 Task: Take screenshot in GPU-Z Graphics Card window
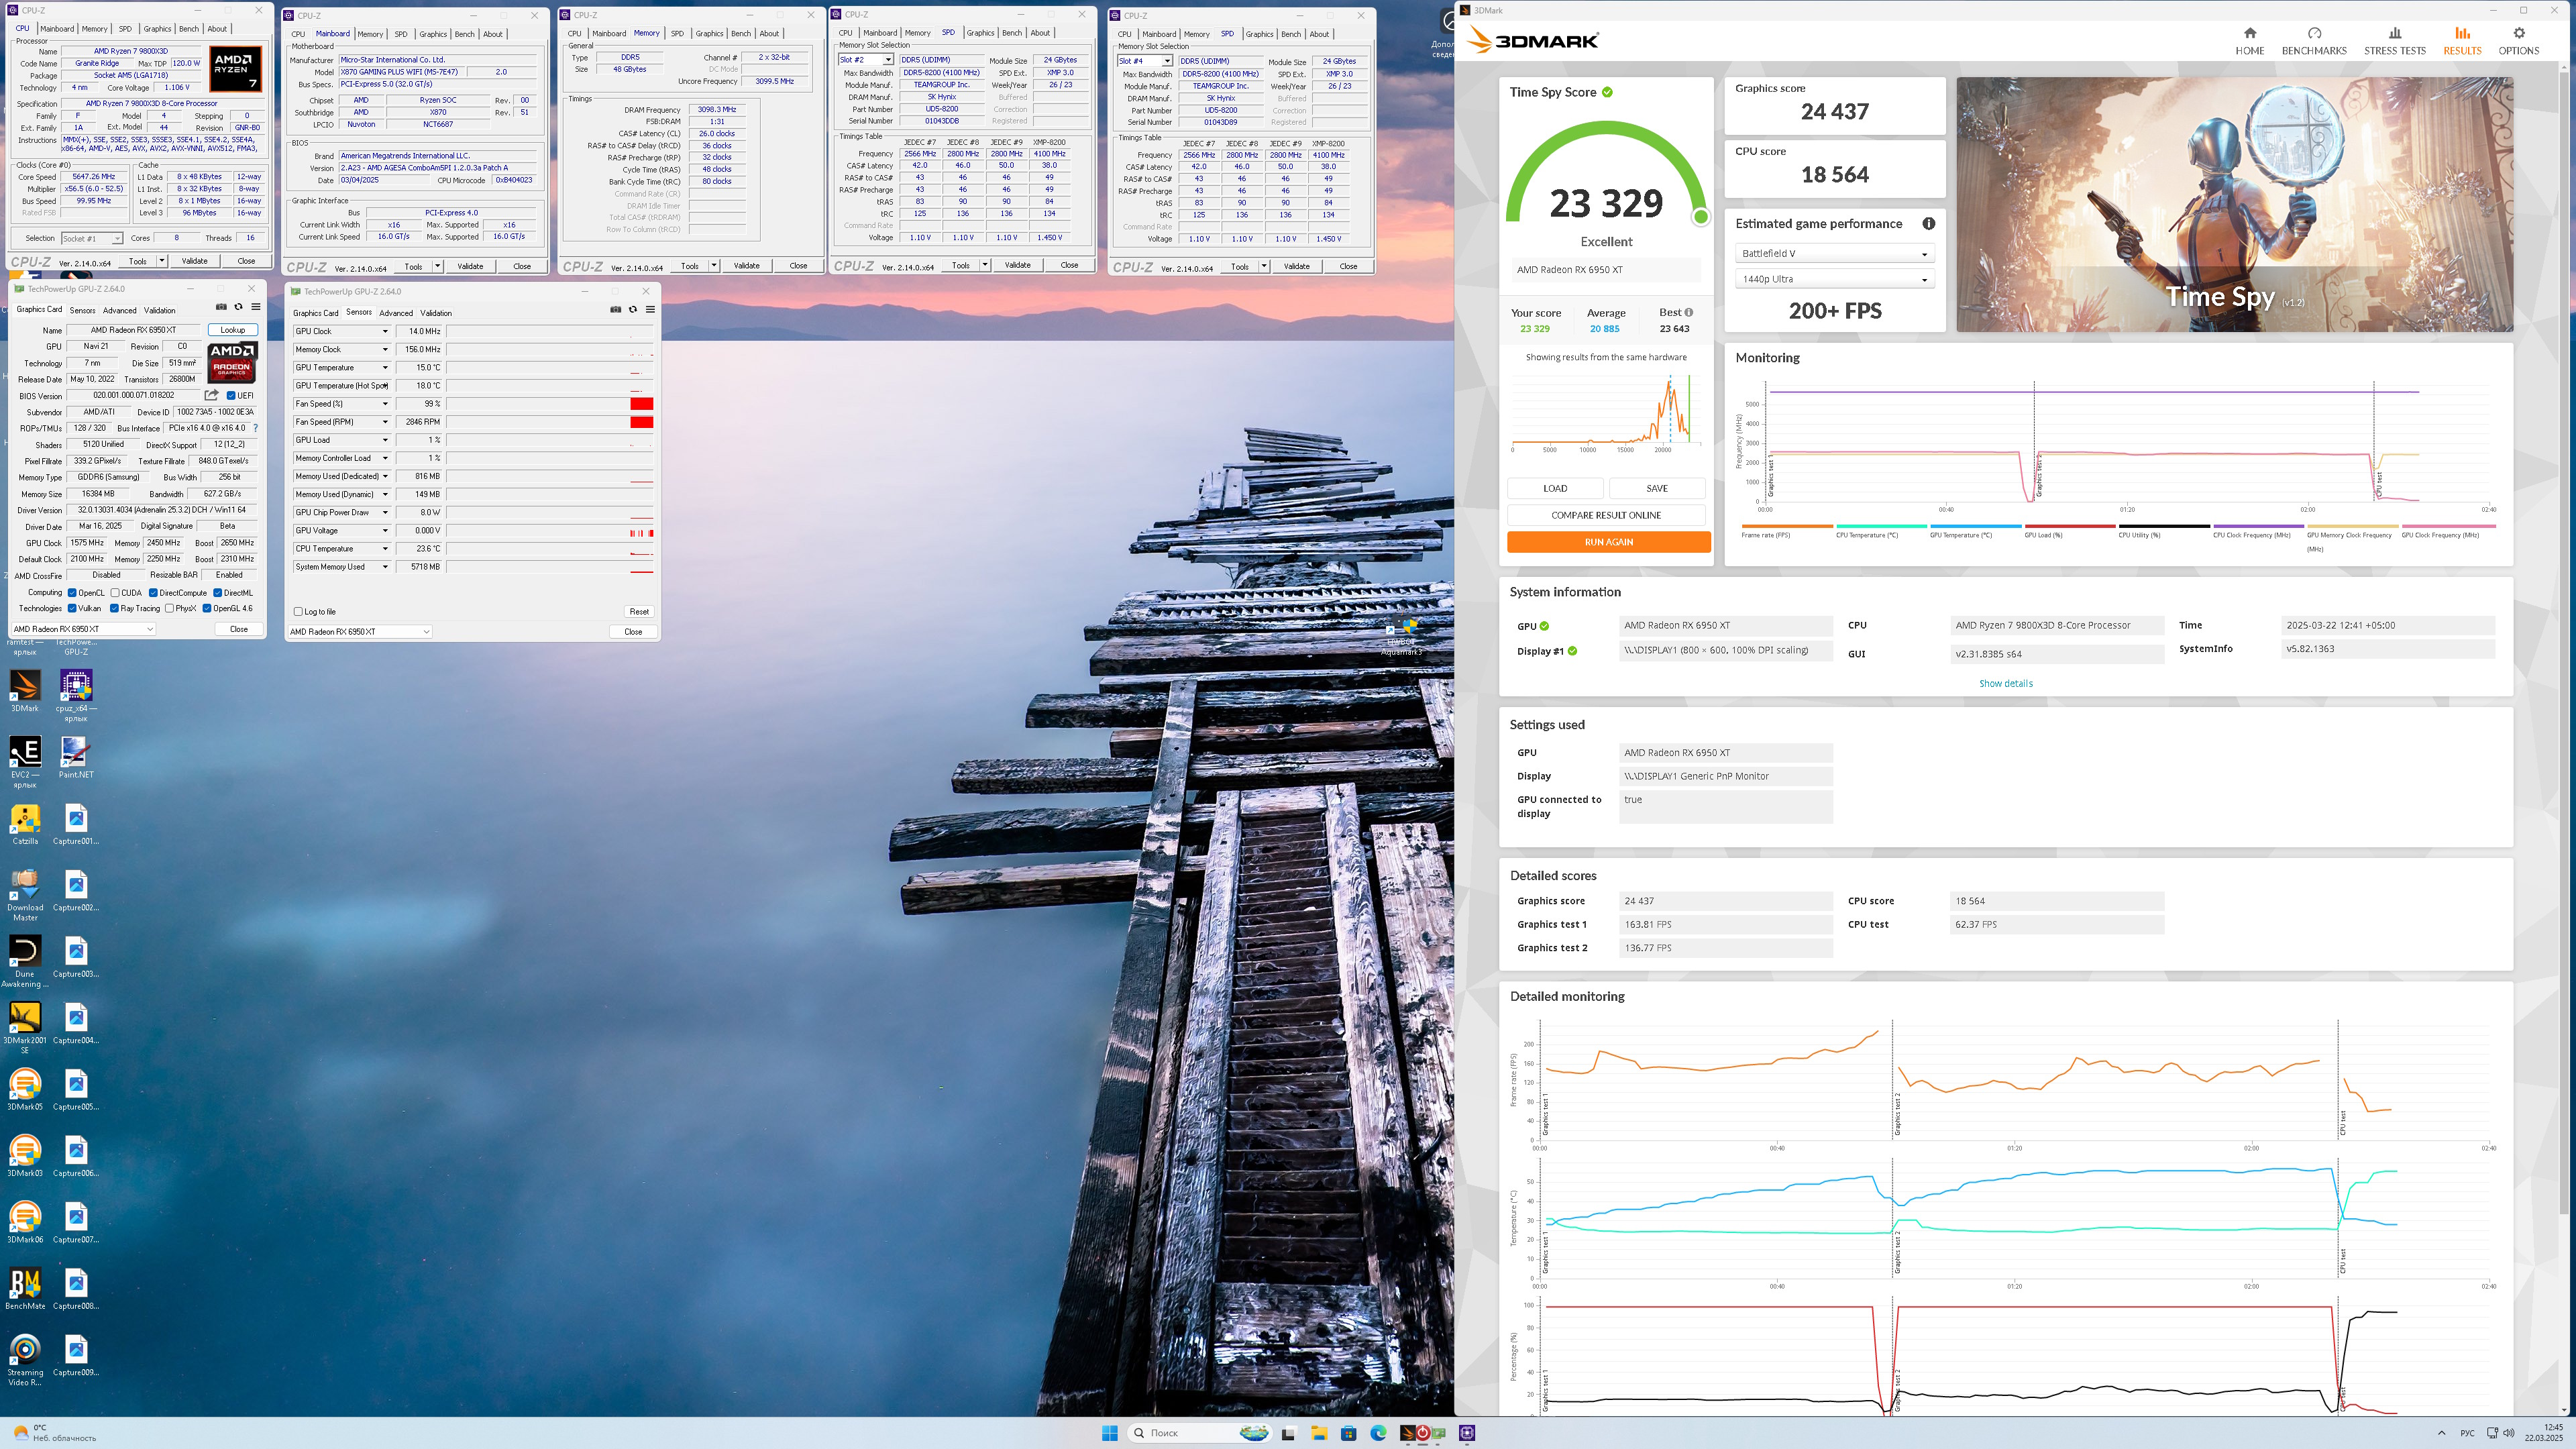click(221, 307)
